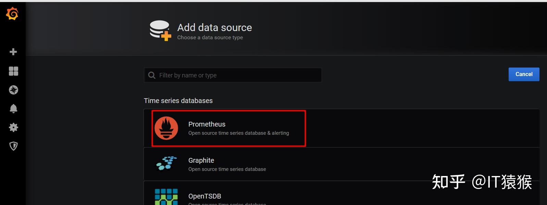Screen dimensions: 547x205
Task: Click the Time series databases heading
Action: pos(178,101)
